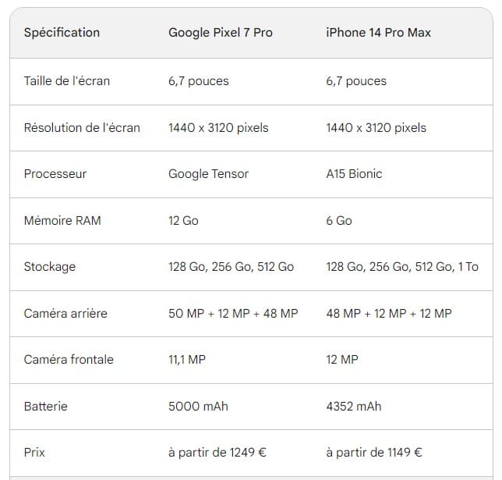This screenshot has height=480, width=502.
Task: Click the iPhone storage options ending in 1 To
Action: click(x=402, y=267)
